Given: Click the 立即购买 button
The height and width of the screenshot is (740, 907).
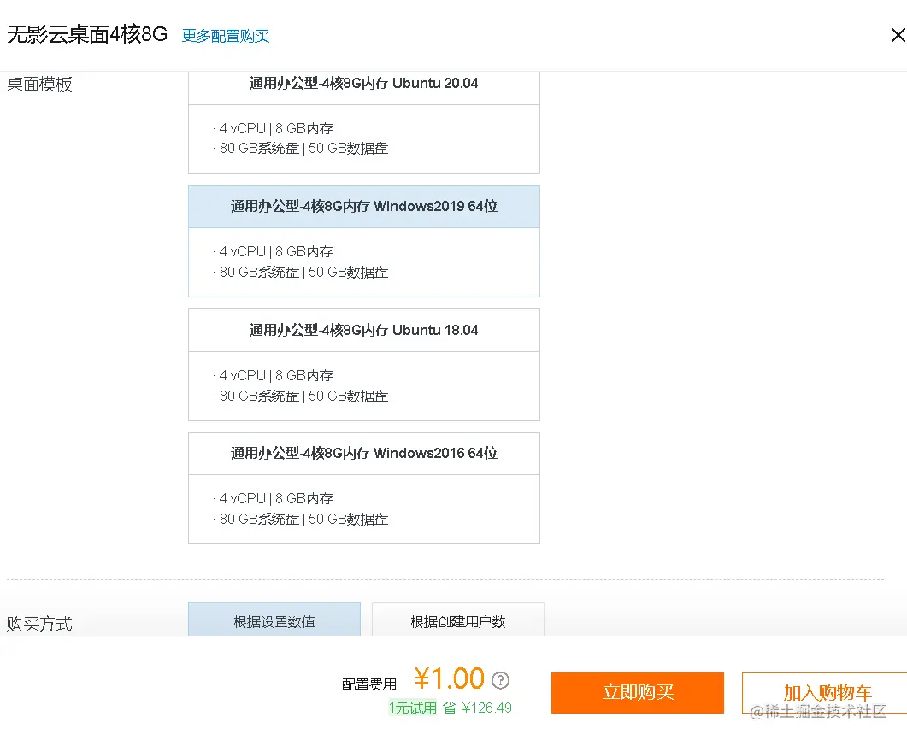Looking at the screenshot, I should click(638, 693).
